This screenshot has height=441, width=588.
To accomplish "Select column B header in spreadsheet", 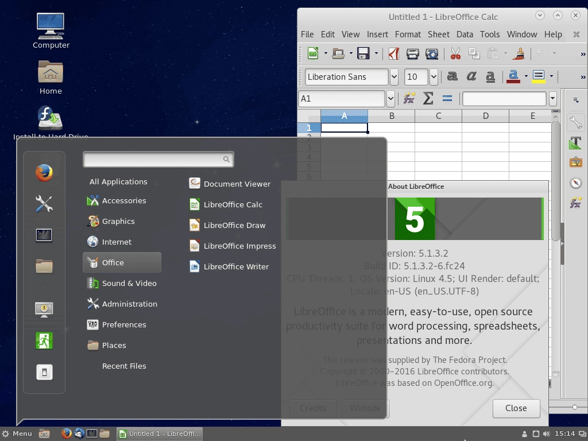I will click(x=392, y=116).
